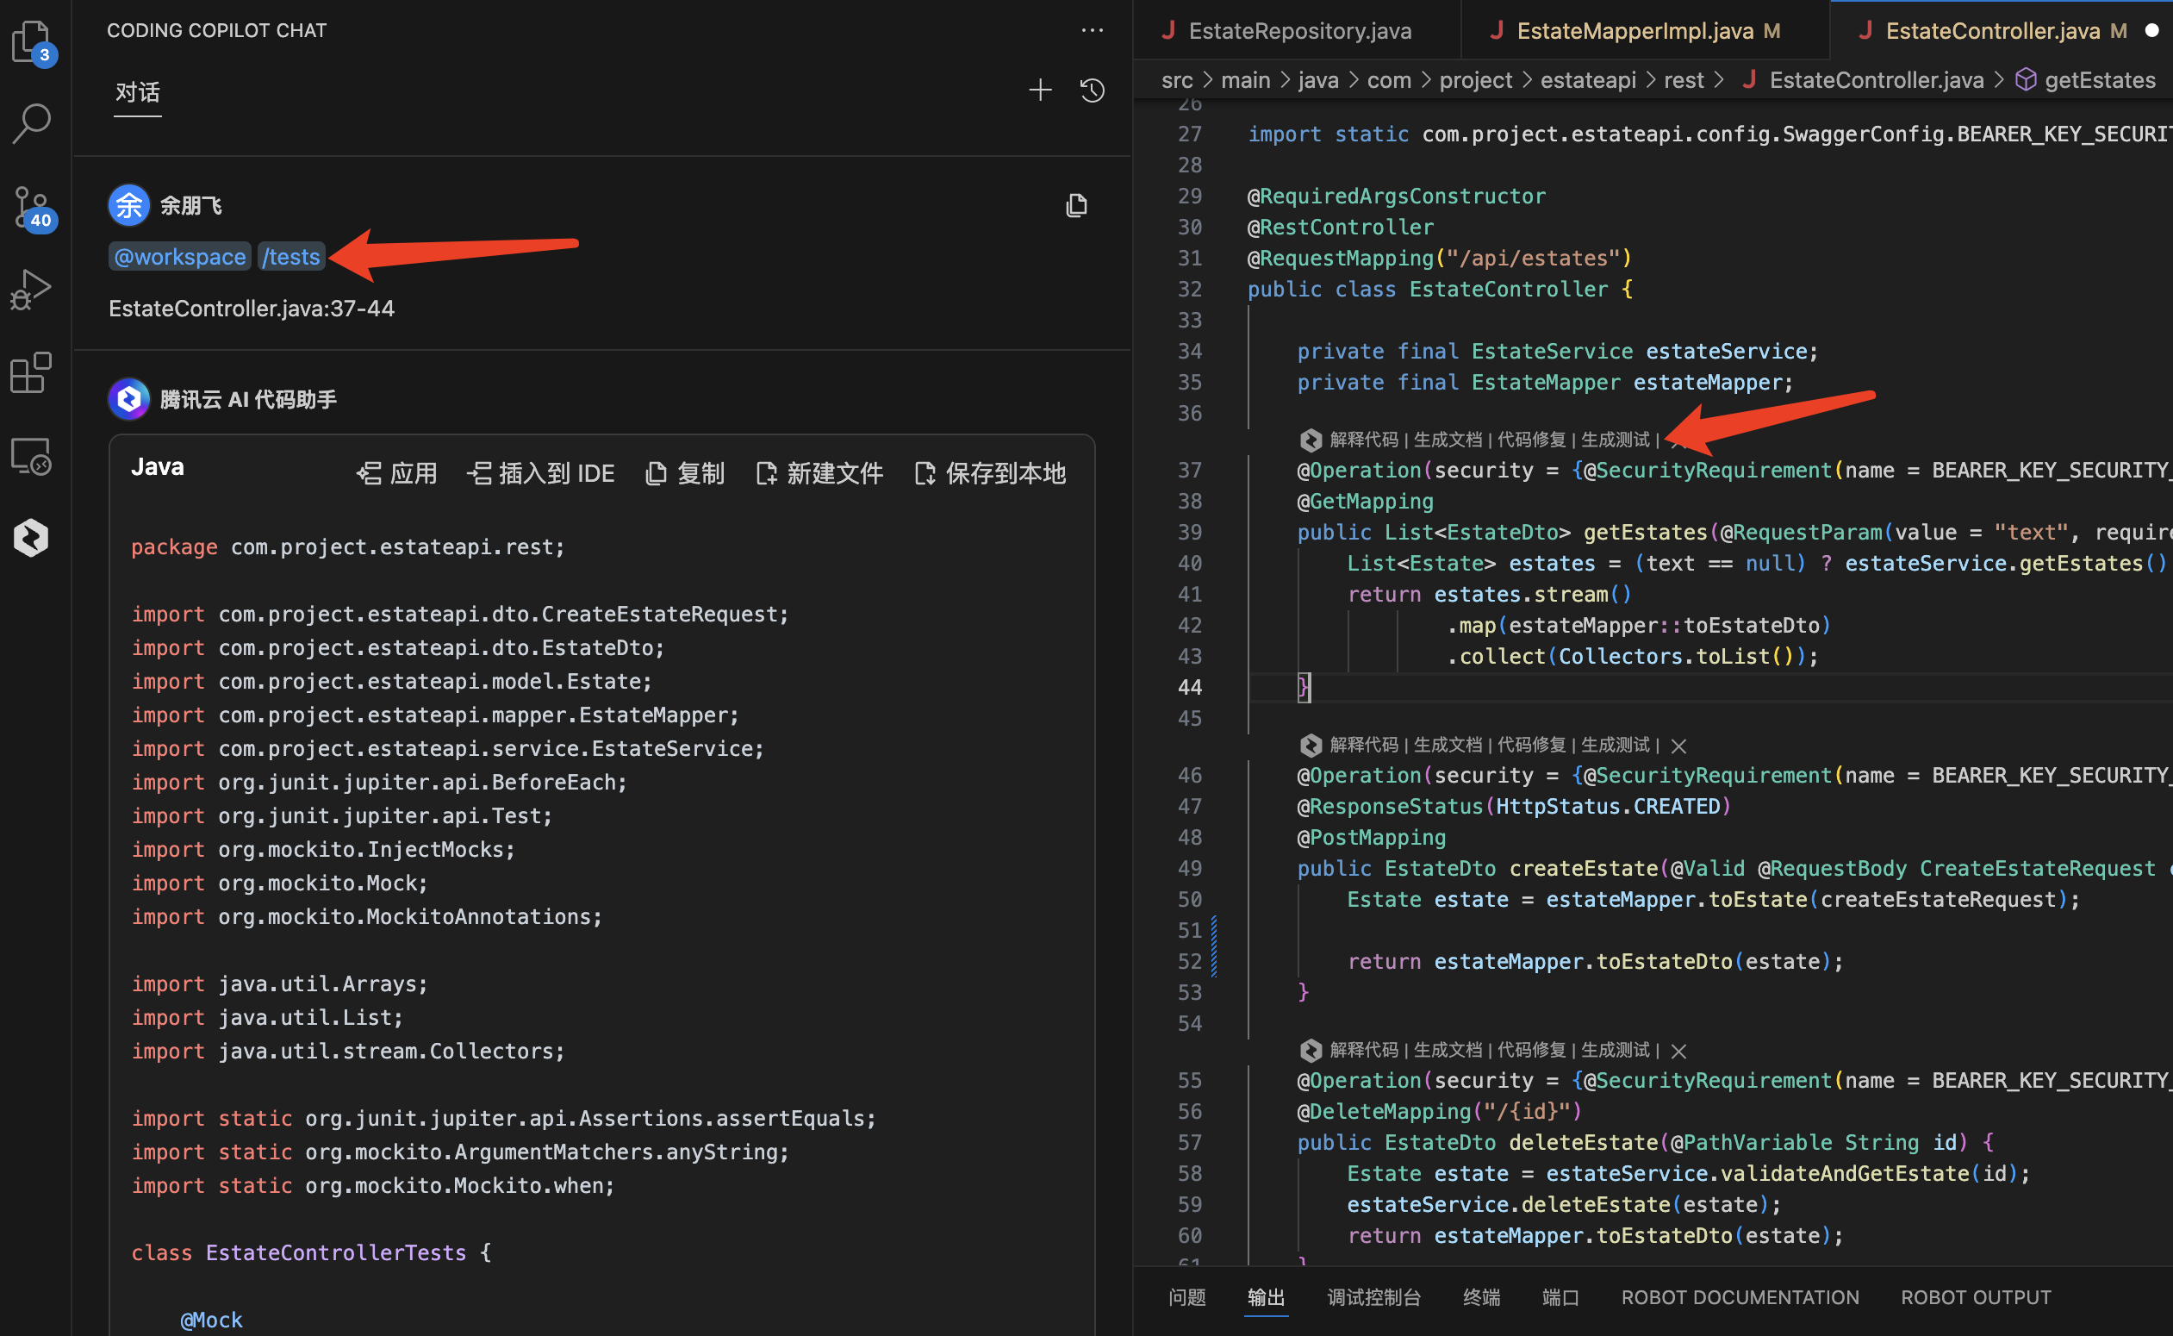Click 应用 to apply the generated code
The height and width of the screenshot is (1336, 2173).
click(x=396, y=473)
